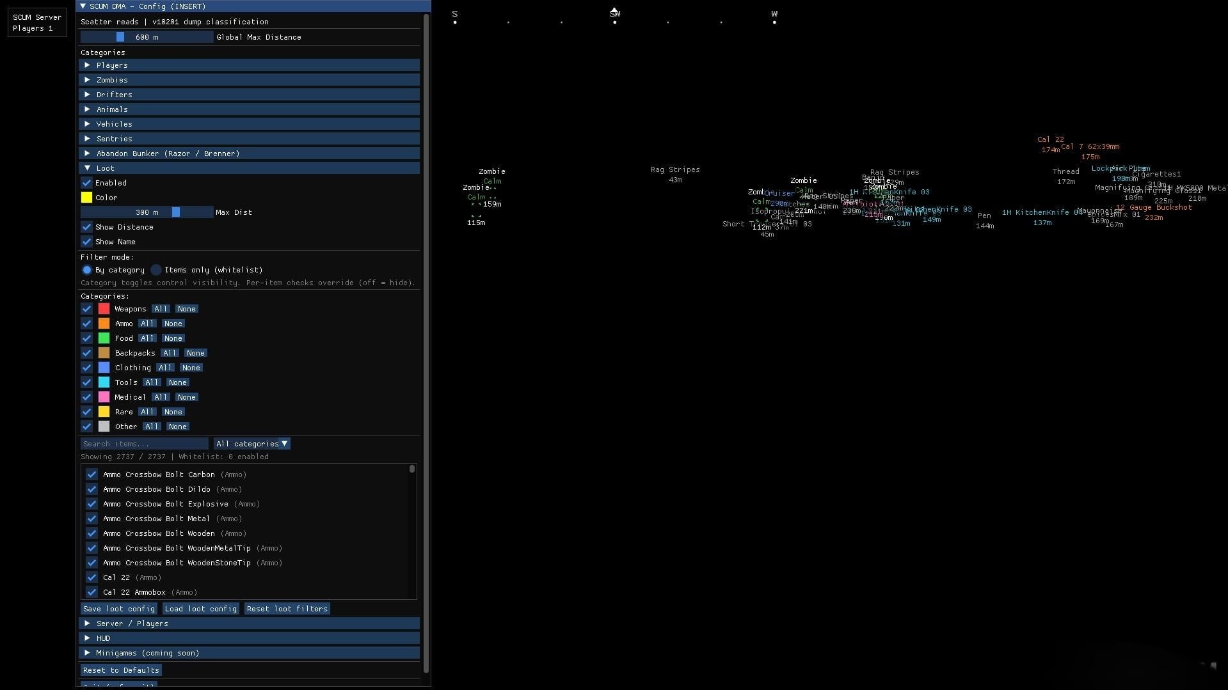Uncheck Ammo Crossbow Bolt Wooden item
Screen dimensions: 1228x690
(x=92, y=533)
